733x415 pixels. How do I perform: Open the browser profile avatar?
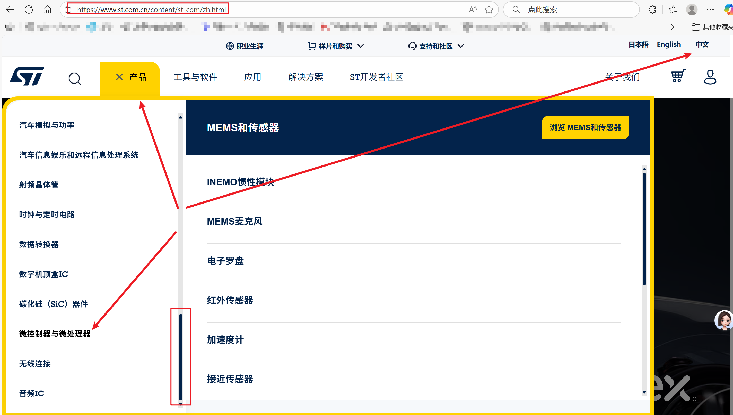click(x=692, y=10)
